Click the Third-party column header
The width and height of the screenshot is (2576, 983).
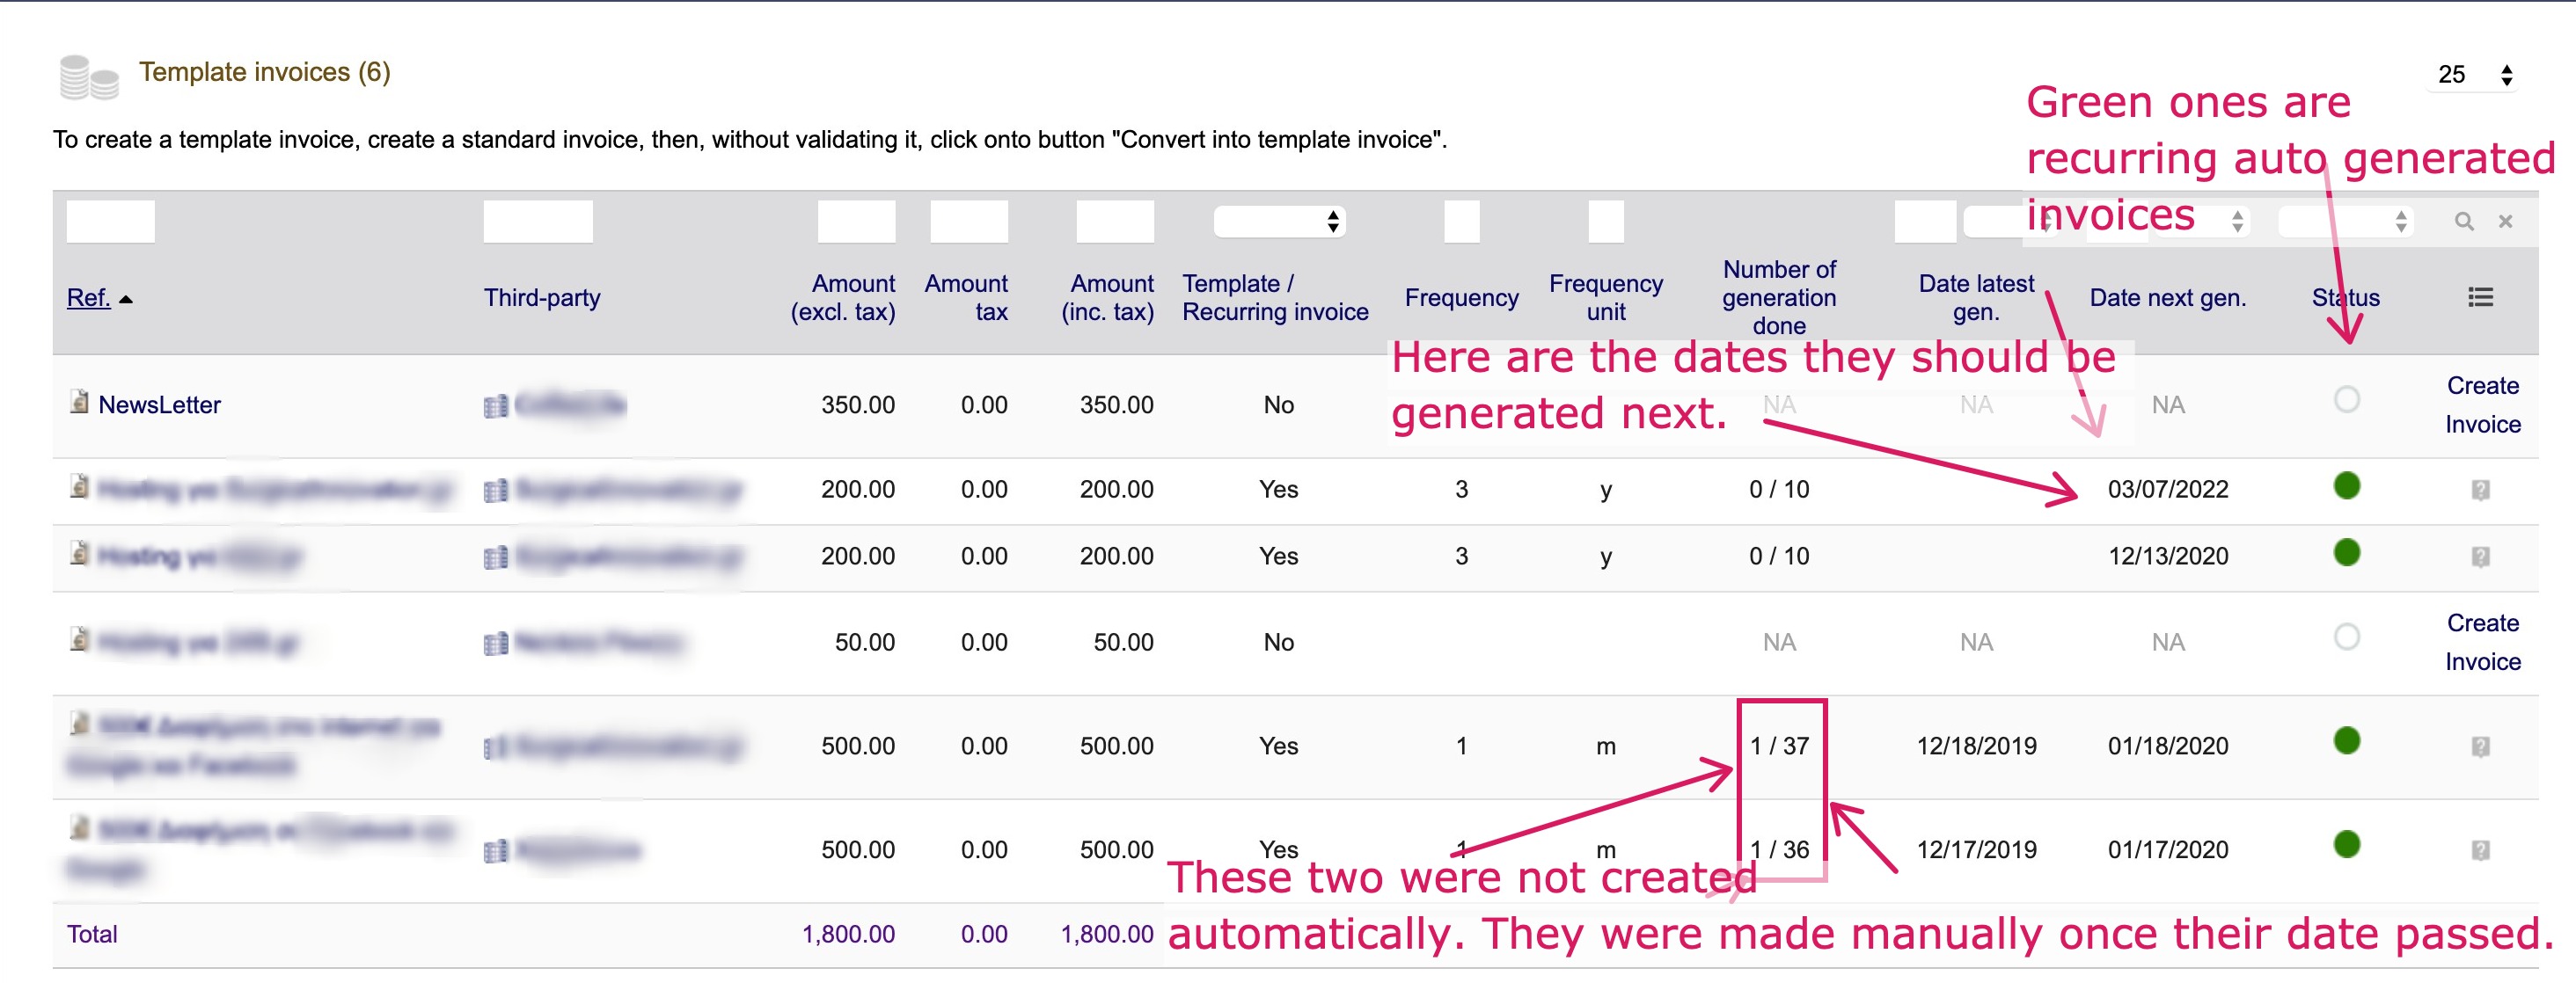pyautogui.click(x=541, y=298)
